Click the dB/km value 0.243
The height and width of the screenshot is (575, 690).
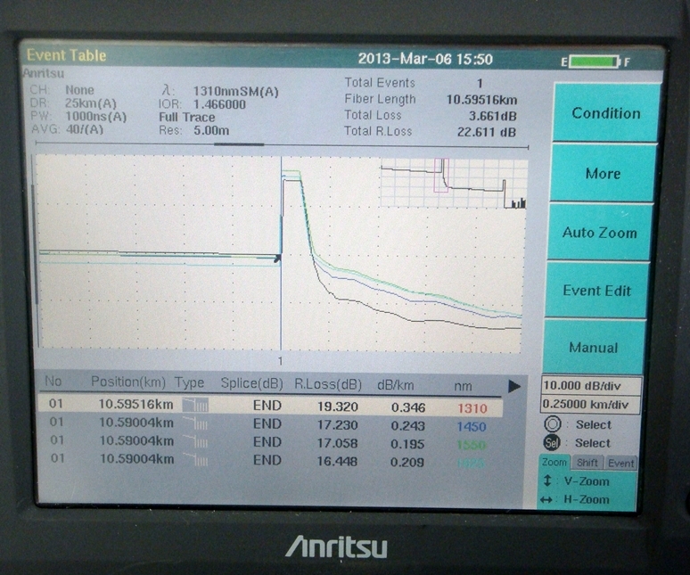(x=408, y=426)
